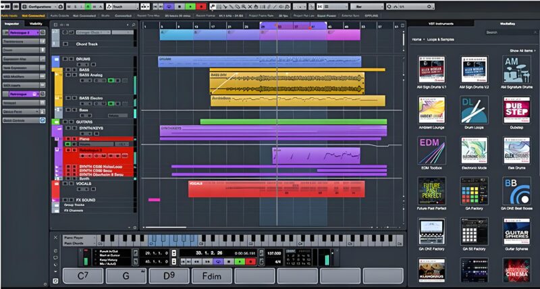Click the arrange area vertical scrollbar
Viewport: 540px width, 289px height.
coord(404,38)
